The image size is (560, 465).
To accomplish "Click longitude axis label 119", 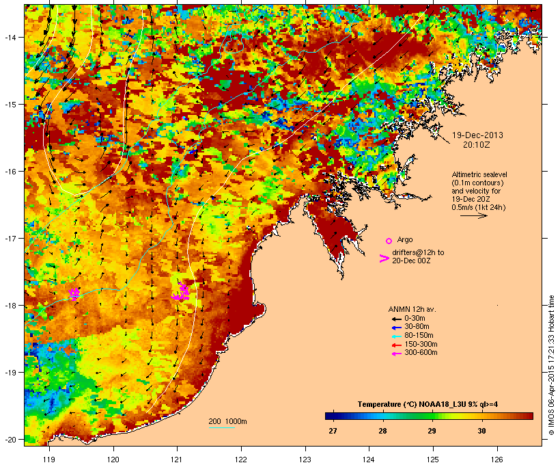I will coord(49,460).
